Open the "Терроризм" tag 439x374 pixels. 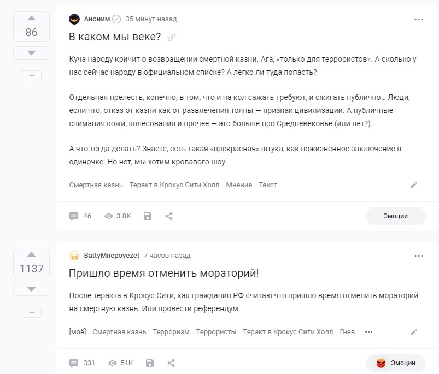(171, 331)
